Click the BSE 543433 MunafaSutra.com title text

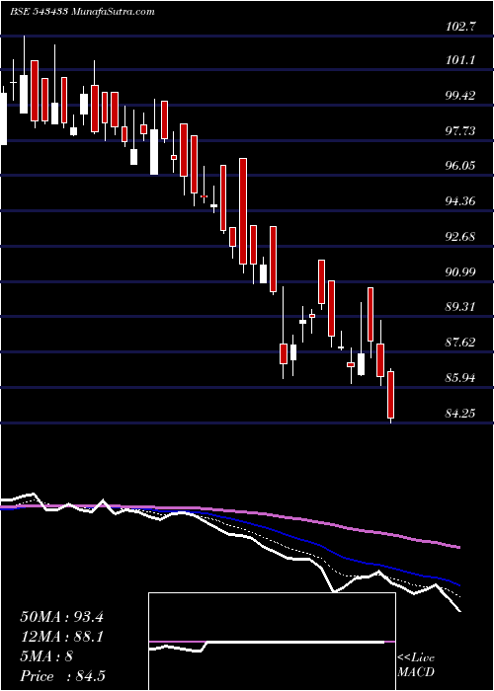(82, 12)
